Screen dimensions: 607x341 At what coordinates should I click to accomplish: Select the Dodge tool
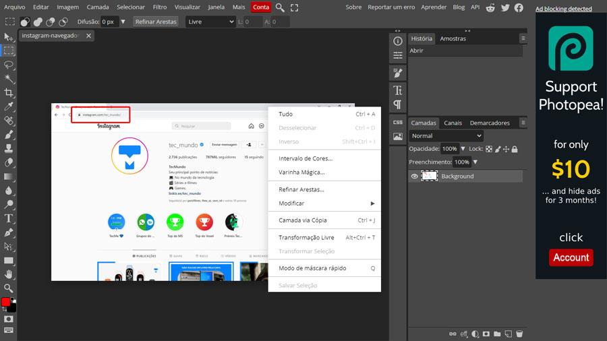coord(8,204)
